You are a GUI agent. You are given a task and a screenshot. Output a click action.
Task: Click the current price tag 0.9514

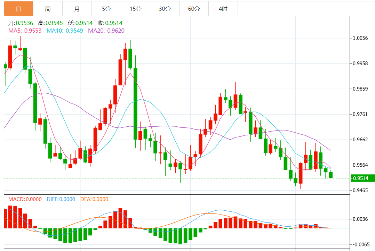[362, 178]
